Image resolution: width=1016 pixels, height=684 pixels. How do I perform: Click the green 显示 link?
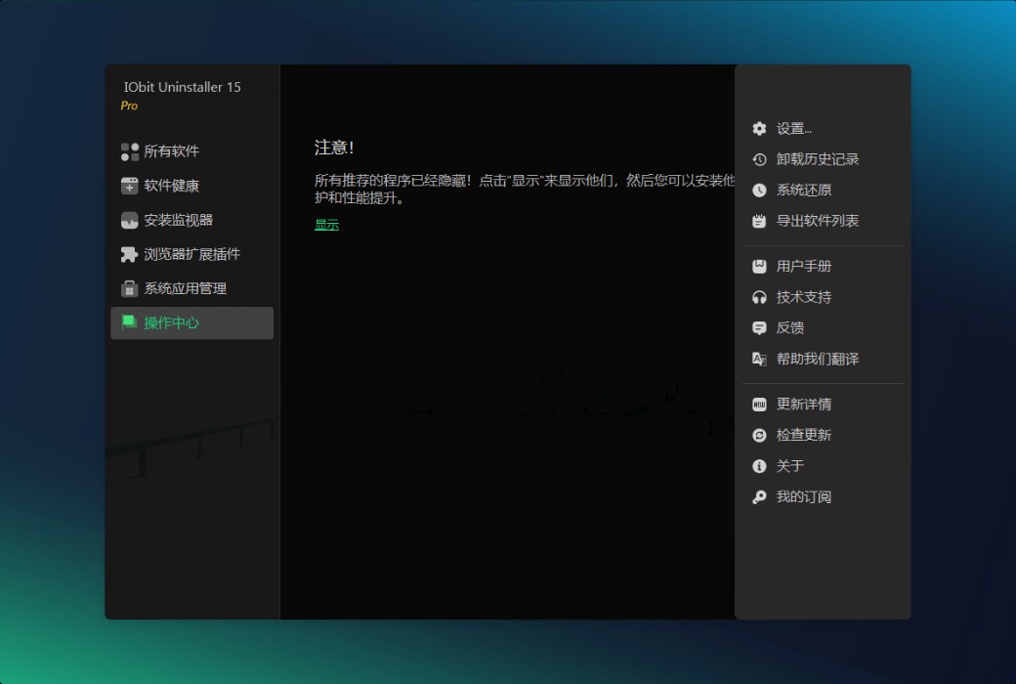(326, 225)
